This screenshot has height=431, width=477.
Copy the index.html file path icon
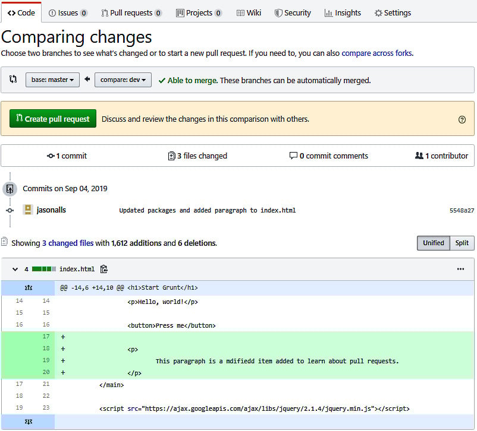tap(103, 269)
